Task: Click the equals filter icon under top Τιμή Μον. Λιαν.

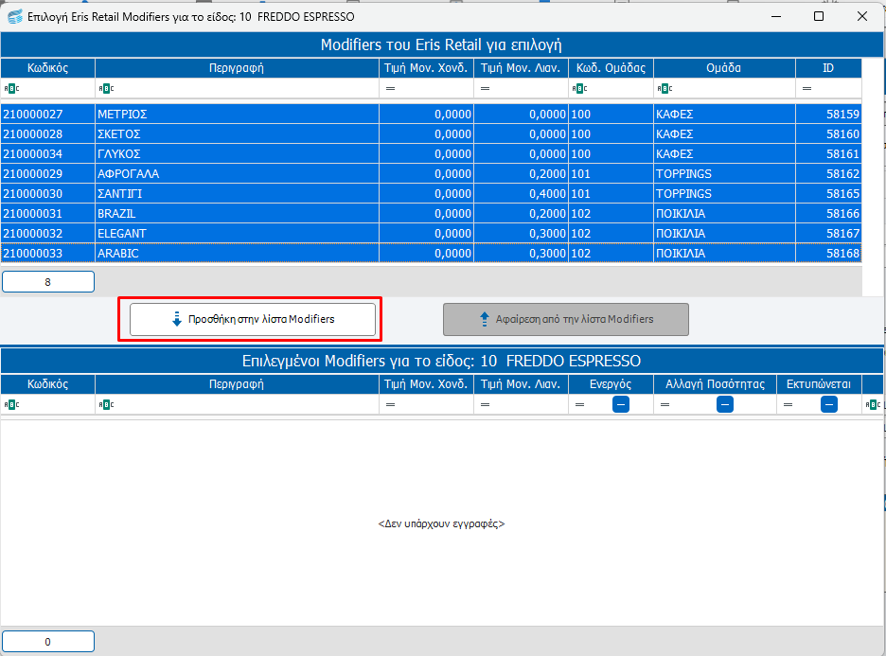Action: tap(486, 89)
